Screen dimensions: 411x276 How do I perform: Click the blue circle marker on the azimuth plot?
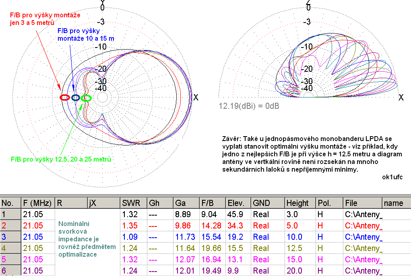click(75, 97)
